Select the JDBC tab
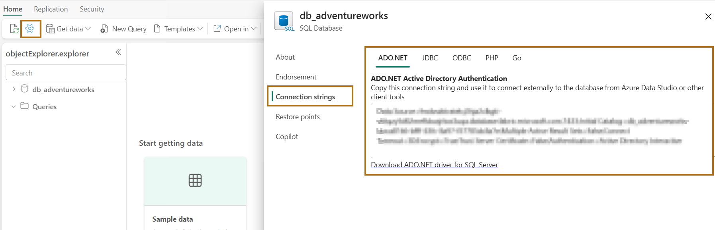 coord(430,58)
